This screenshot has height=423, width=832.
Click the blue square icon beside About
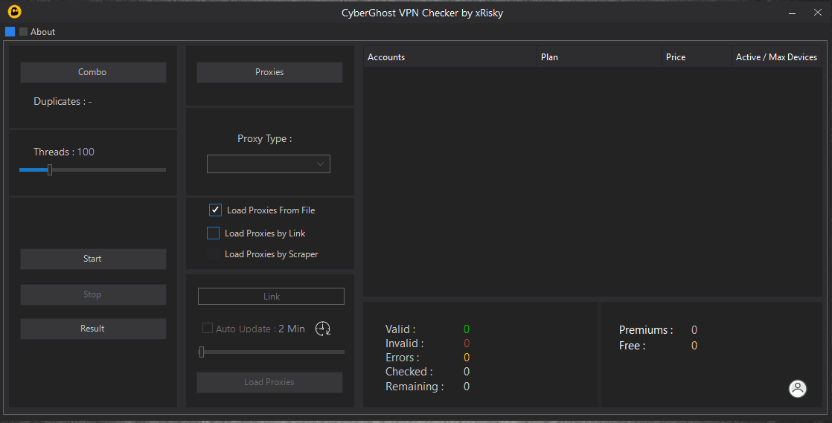point(10,31)
